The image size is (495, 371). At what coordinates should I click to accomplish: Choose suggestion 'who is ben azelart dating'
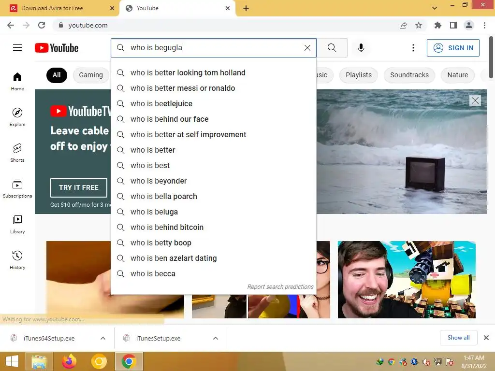click(x=214, y=258)
